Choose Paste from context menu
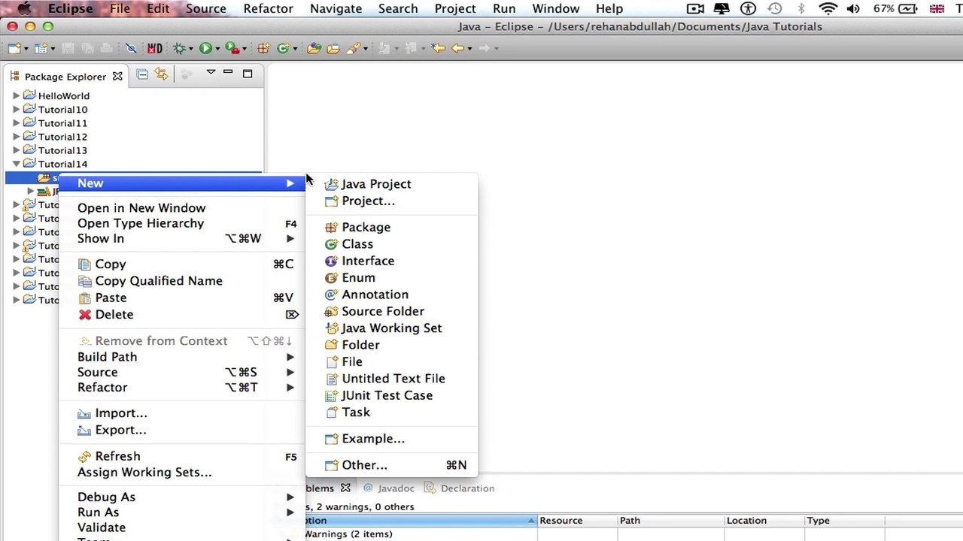This screenshot has height=541, width=963. pos(182,298)
